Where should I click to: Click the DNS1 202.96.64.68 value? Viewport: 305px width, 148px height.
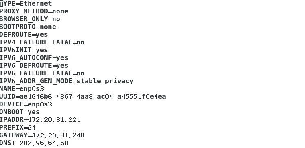click(44, 143)
